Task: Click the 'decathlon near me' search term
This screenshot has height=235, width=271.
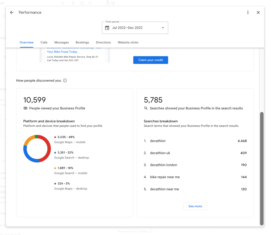Action: pos(165,189)
